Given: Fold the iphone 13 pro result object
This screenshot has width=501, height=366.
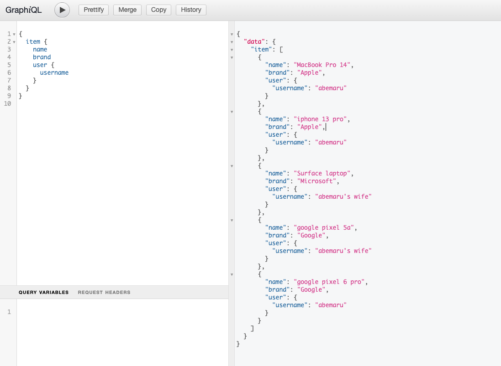Looking at the screenshot, I should 232,112.
